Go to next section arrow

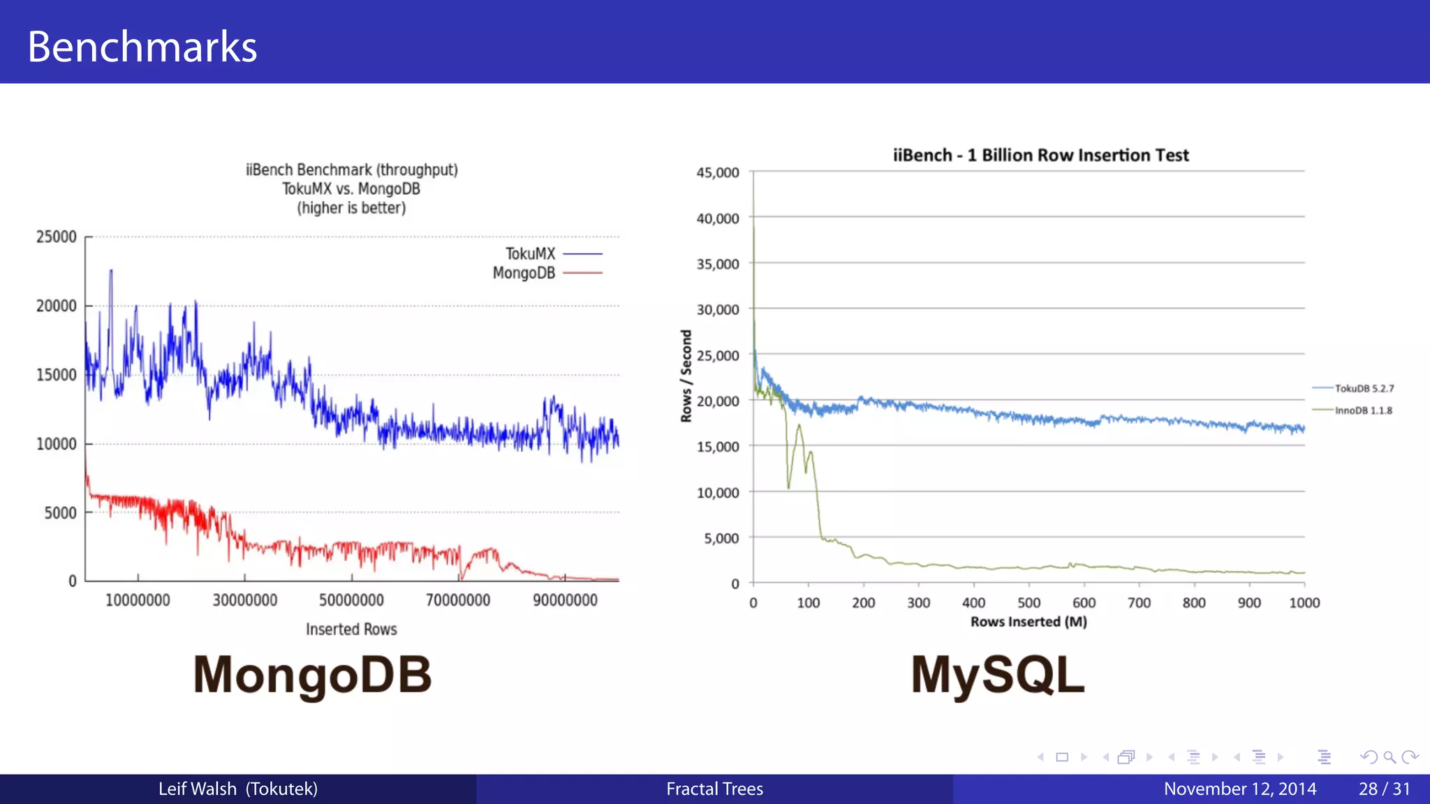coord(1281,757)
